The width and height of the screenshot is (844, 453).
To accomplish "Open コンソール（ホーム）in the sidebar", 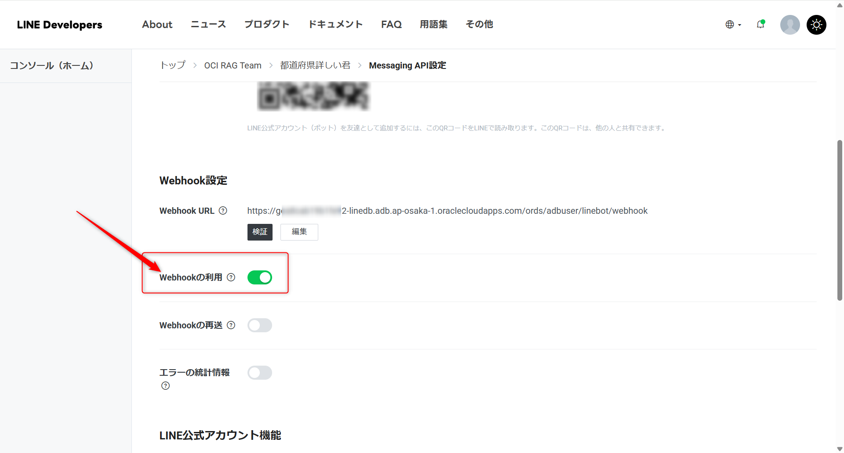I will (x=52, y=66).
